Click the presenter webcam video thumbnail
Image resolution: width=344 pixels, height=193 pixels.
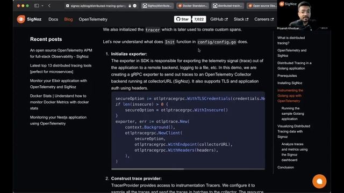304,16
